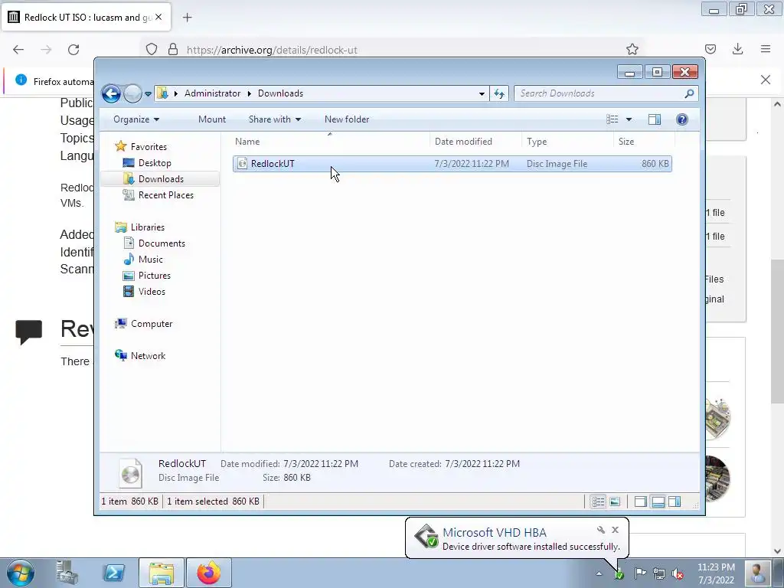Click New folder button
The width and height of the screenshot is (784, 588).
(x=347, y=119)
